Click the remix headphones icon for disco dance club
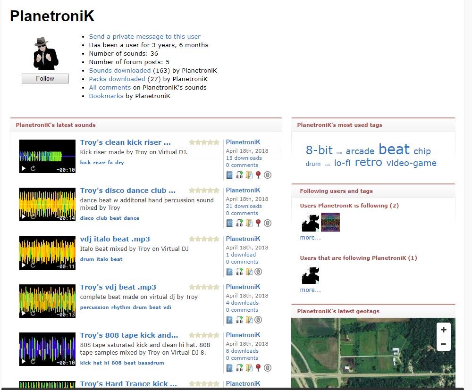The width and height of the screenshot is (472, 390). click(x=239, y=223)
